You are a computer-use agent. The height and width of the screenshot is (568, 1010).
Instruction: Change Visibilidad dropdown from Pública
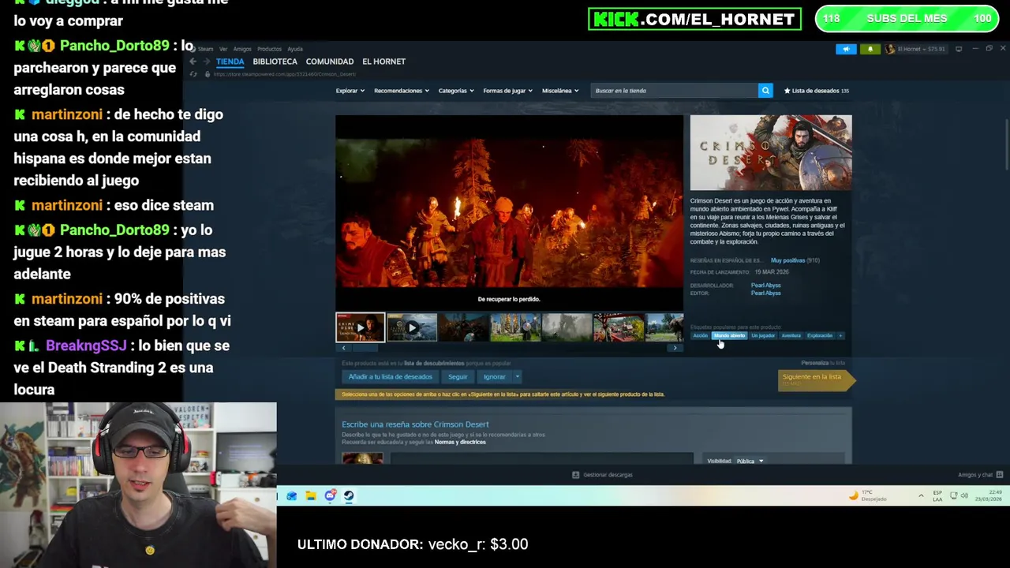click(750, 461)
